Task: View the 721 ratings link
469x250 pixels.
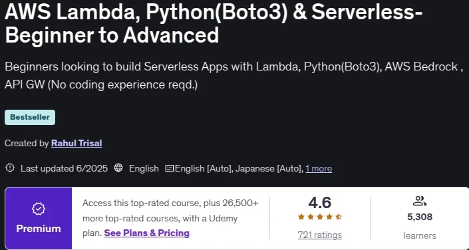Action: tap(320, 235)
